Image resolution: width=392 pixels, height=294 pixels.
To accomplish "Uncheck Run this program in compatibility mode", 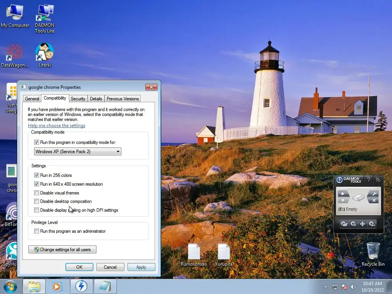I will pos(36,142).
